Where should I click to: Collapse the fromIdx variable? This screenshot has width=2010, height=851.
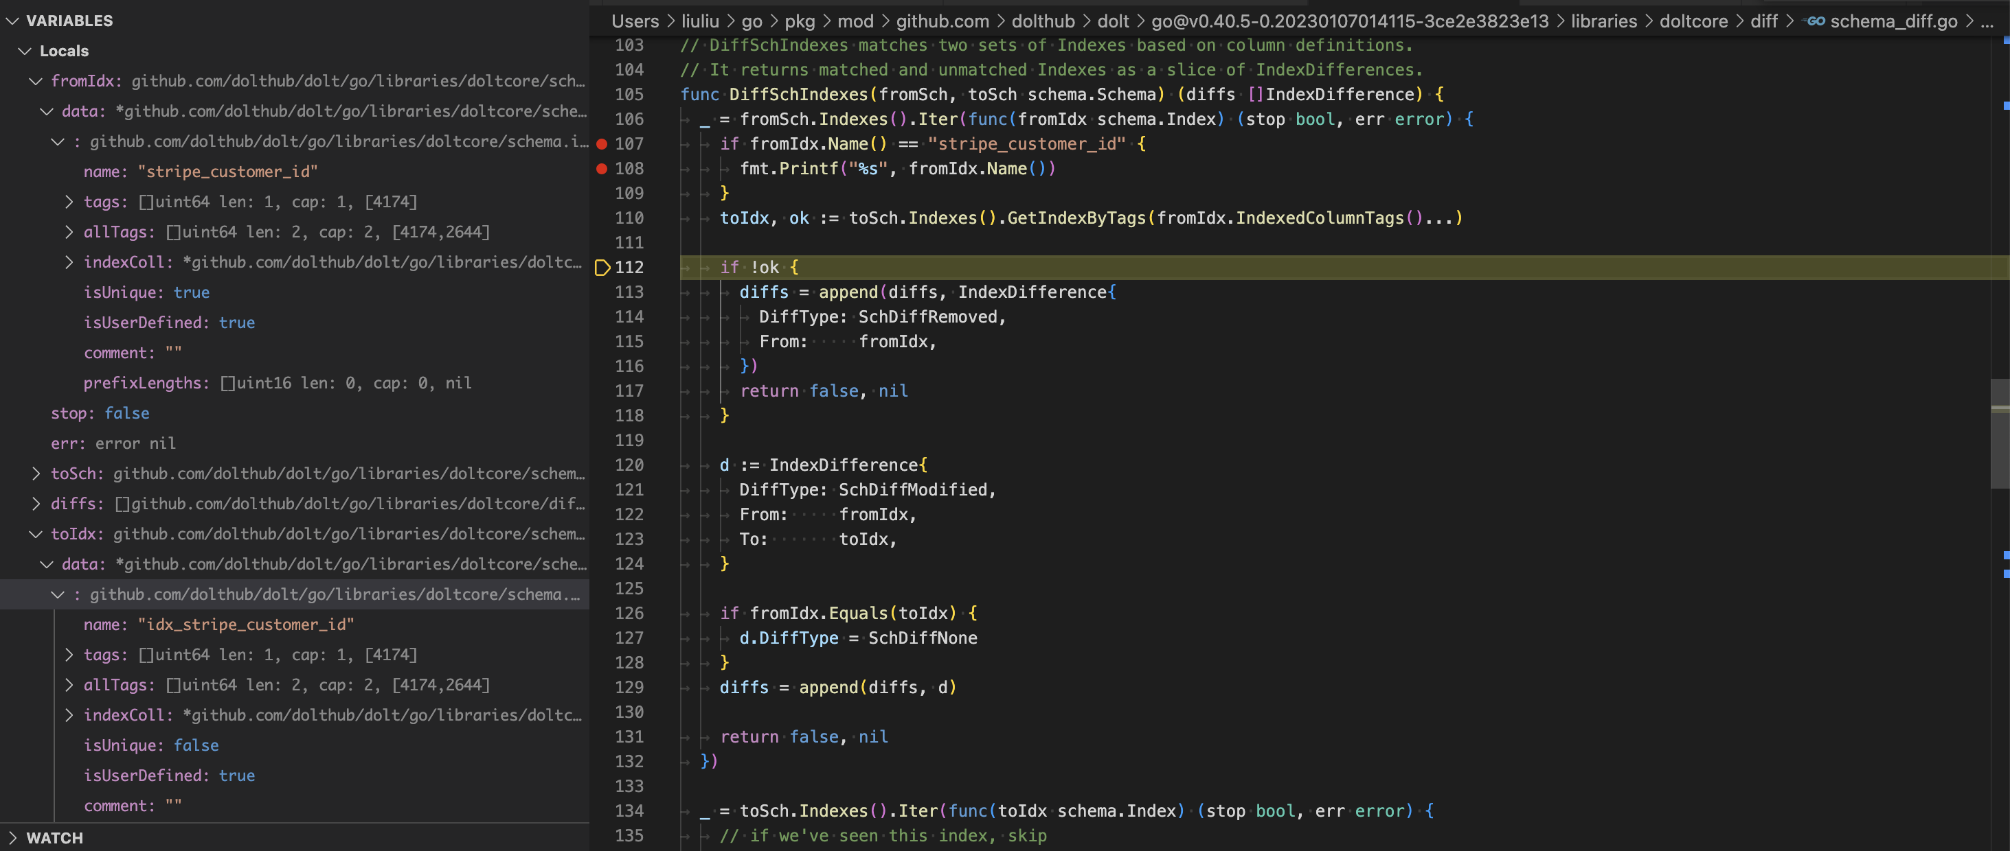pos(34,80)
